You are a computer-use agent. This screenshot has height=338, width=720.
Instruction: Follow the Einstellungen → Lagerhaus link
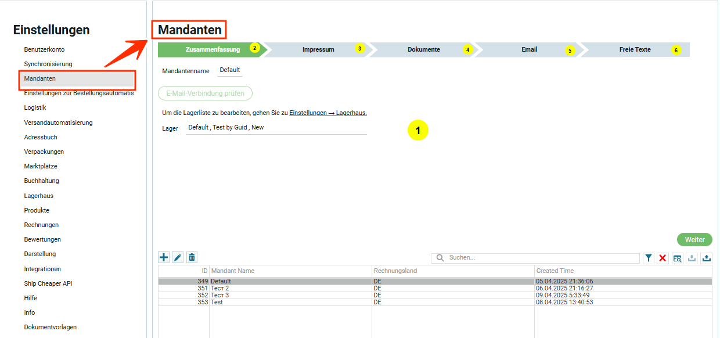coord(328,113)
